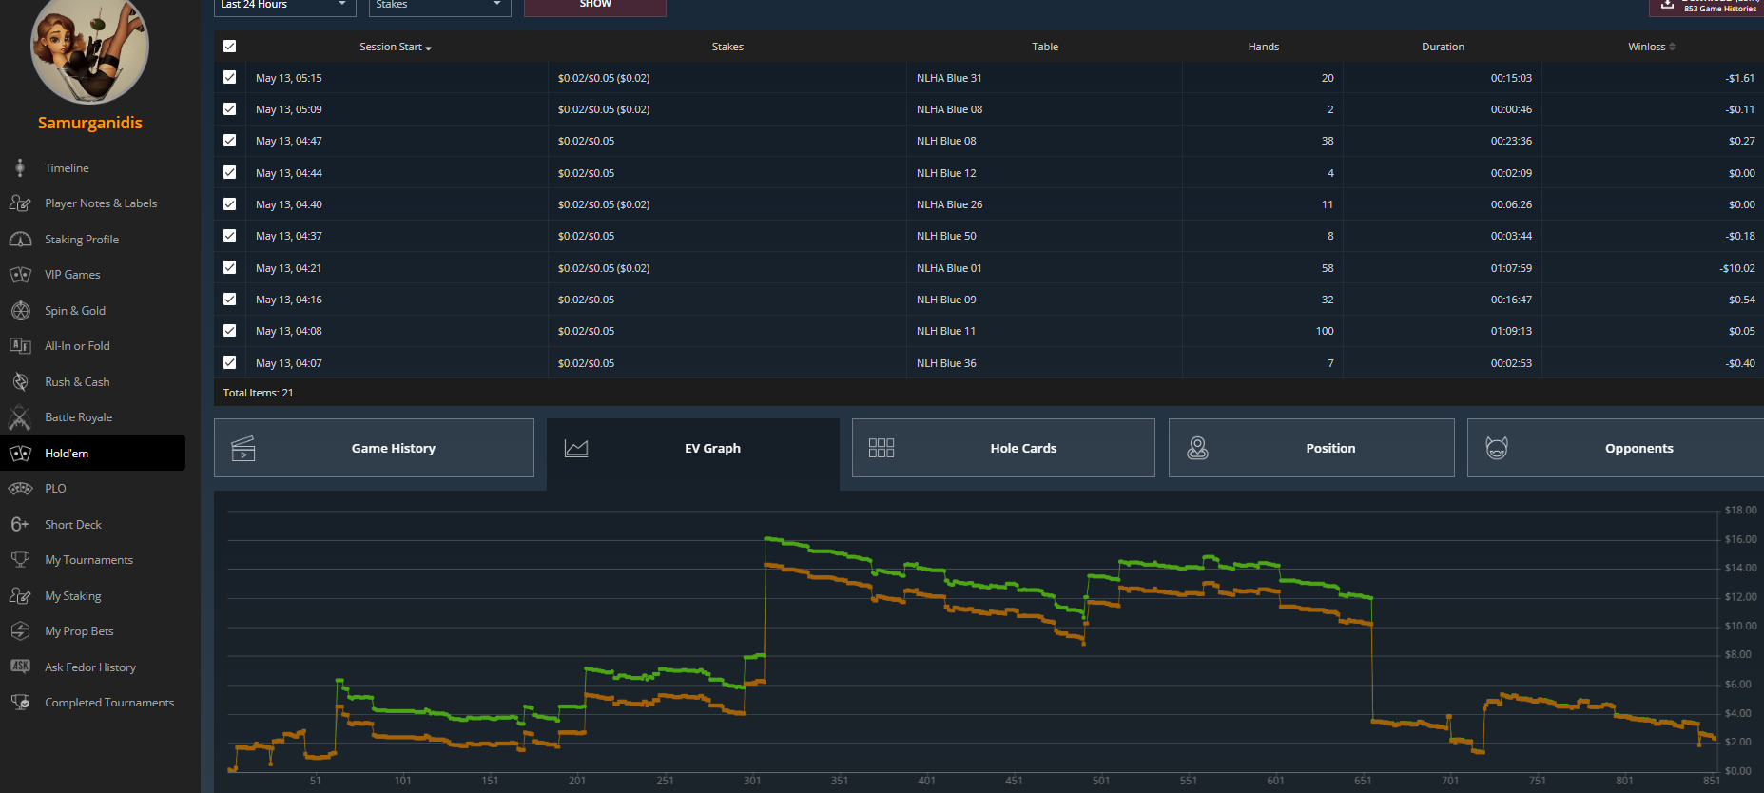Sort by Session Start column
The width and height of the screenshot is (1764, 793).
tap(395, 47)
